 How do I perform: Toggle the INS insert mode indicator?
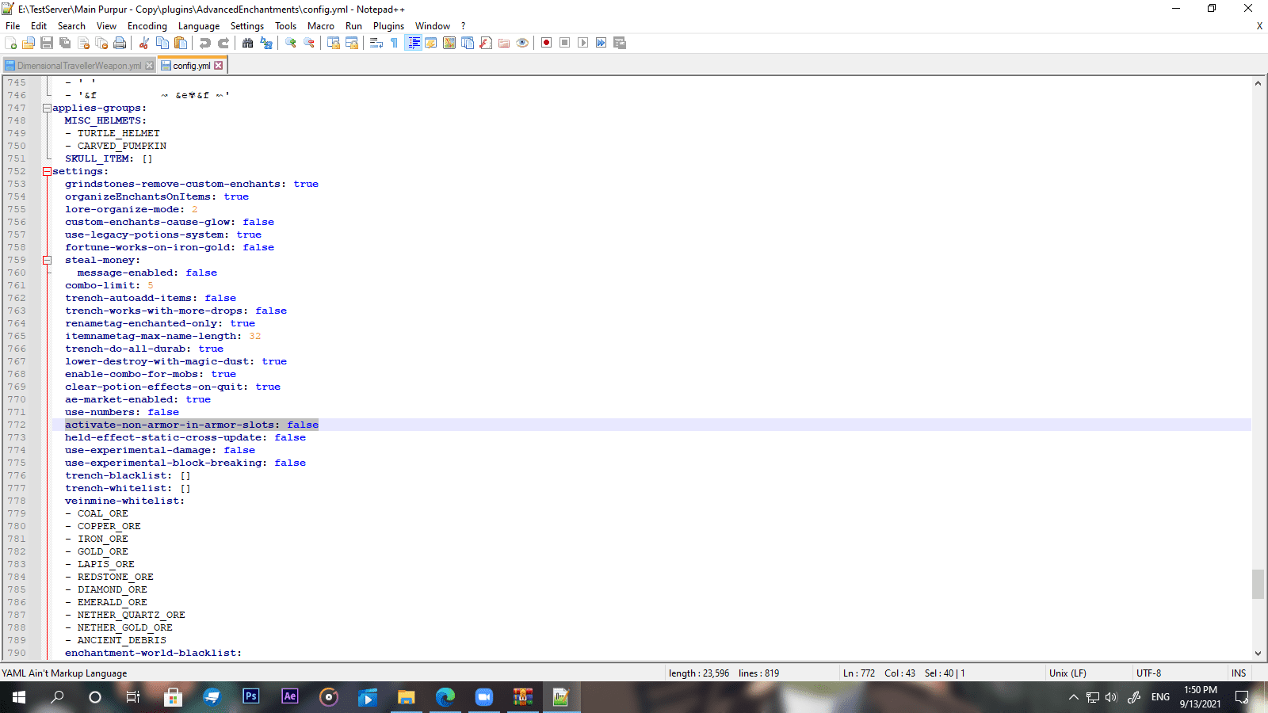pos(1238,673)
